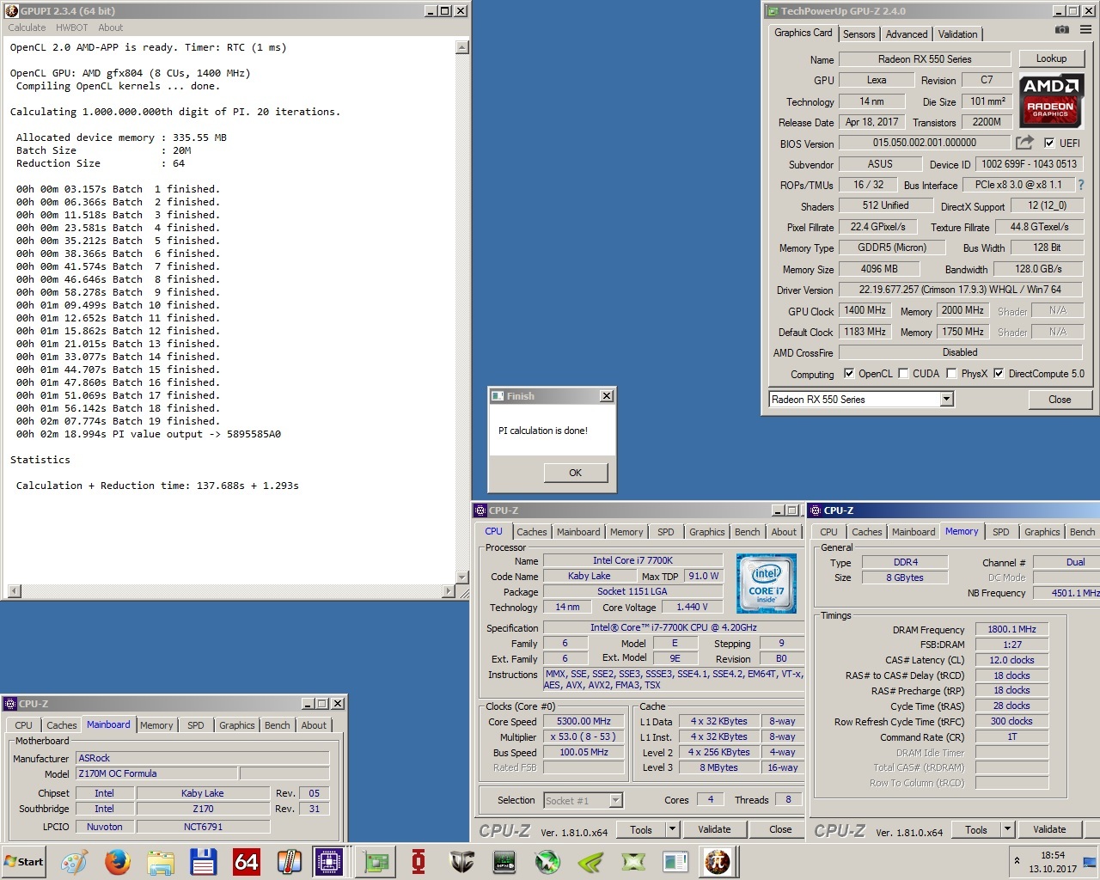Open the Socket #1 selection dropdown
Screen dimensions: 1100x880
(615, 800)
